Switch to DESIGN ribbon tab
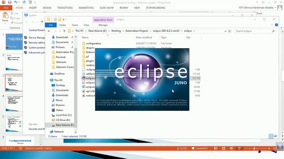This screenshot has height=159, width=284. 47,8
